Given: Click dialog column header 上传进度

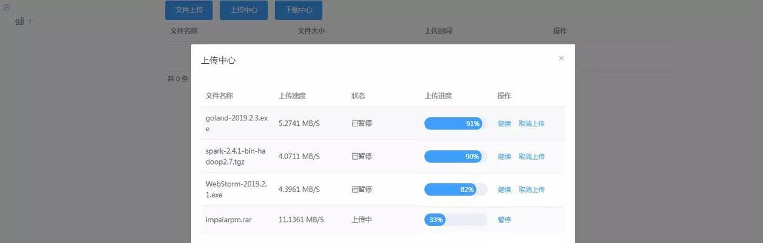Looking at the screenshot, I should click(x=438, y=96).
